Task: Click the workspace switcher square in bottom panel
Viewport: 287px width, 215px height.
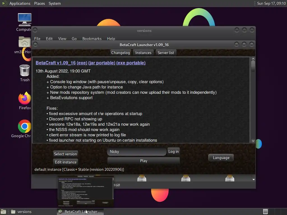Action: click(x=265, y=212)
